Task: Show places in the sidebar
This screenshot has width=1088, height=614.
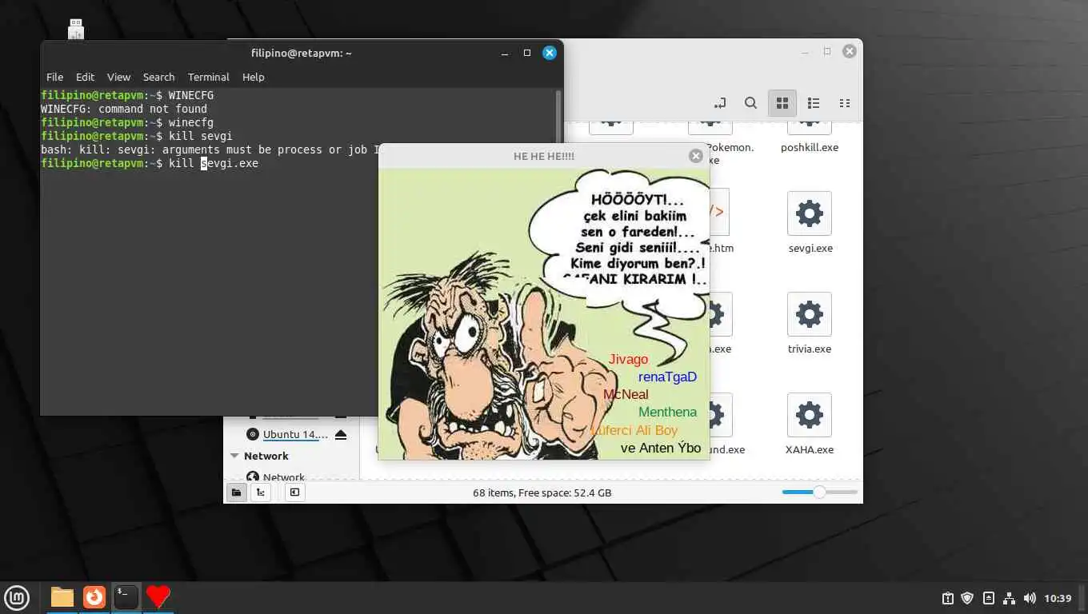Action: click(236, 492)
